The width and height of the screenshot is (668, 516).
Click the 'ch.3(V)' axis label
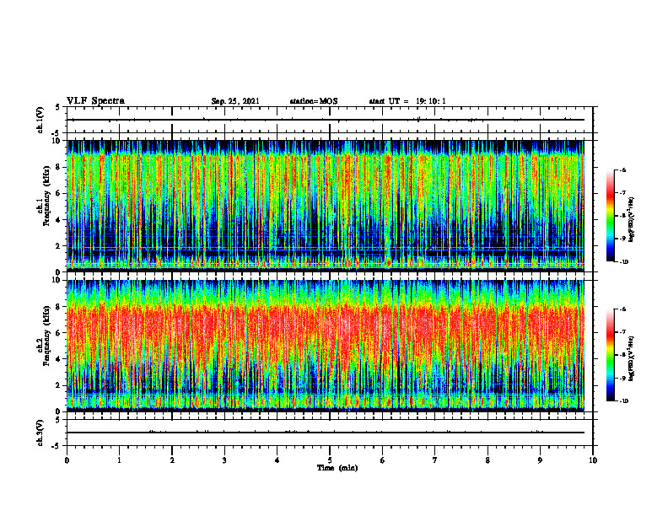click(x=40, y=433)
